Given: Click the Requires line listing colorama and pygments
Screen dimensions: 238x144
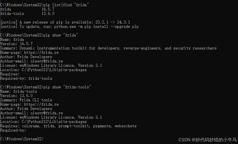Looking at the screenshot, I should 68,126.
